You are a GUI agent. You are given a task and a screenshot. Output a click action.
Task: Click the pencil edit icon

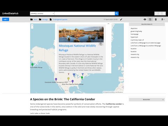[x=121, y=19]
